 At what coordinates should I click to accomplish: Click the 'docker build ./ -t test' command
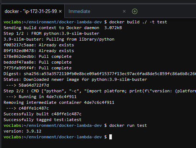pyautogui.click(x=138, y=22)
